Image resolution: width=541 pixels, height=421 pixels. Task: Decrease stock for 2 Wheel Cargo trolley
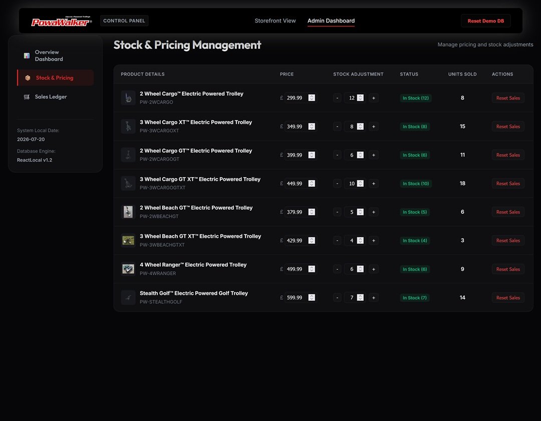(337, 98)
